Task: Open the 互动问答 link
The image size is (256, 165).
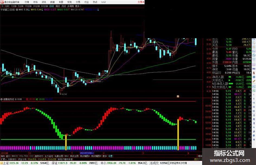Action: point(52,159)
